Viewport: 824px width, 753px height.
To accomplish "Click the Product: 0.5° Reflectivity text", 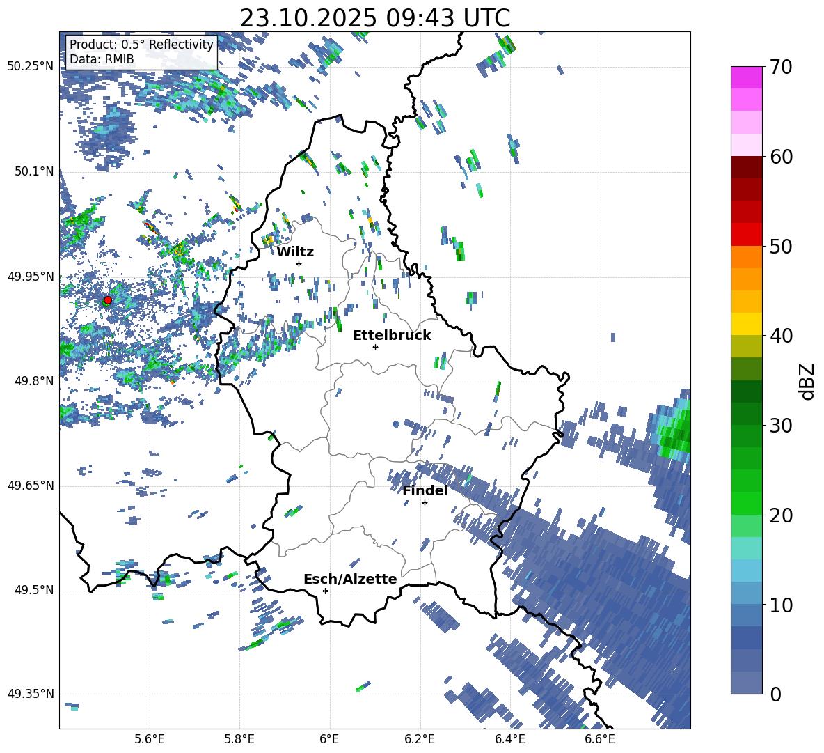I will (141, 45).
